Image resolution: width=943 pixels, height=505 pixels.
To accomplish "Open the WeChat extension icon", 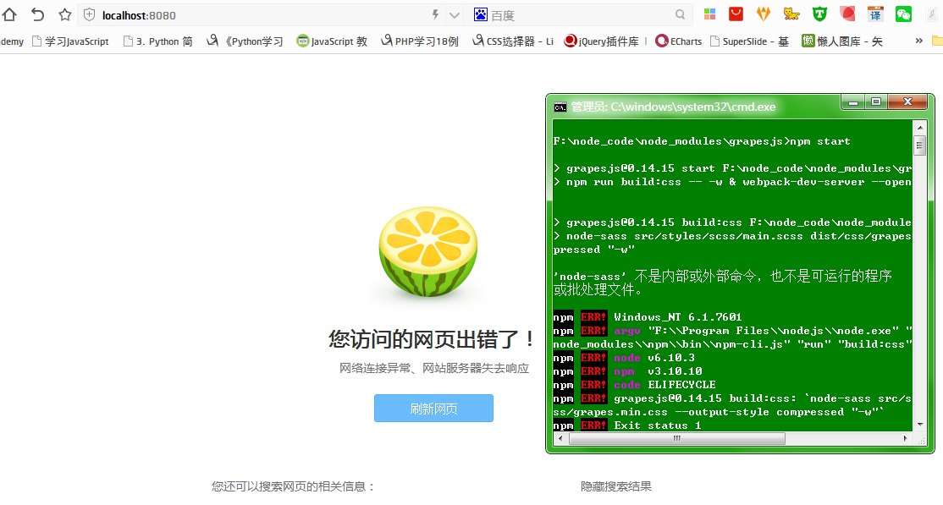I will [x=902, y=14].
